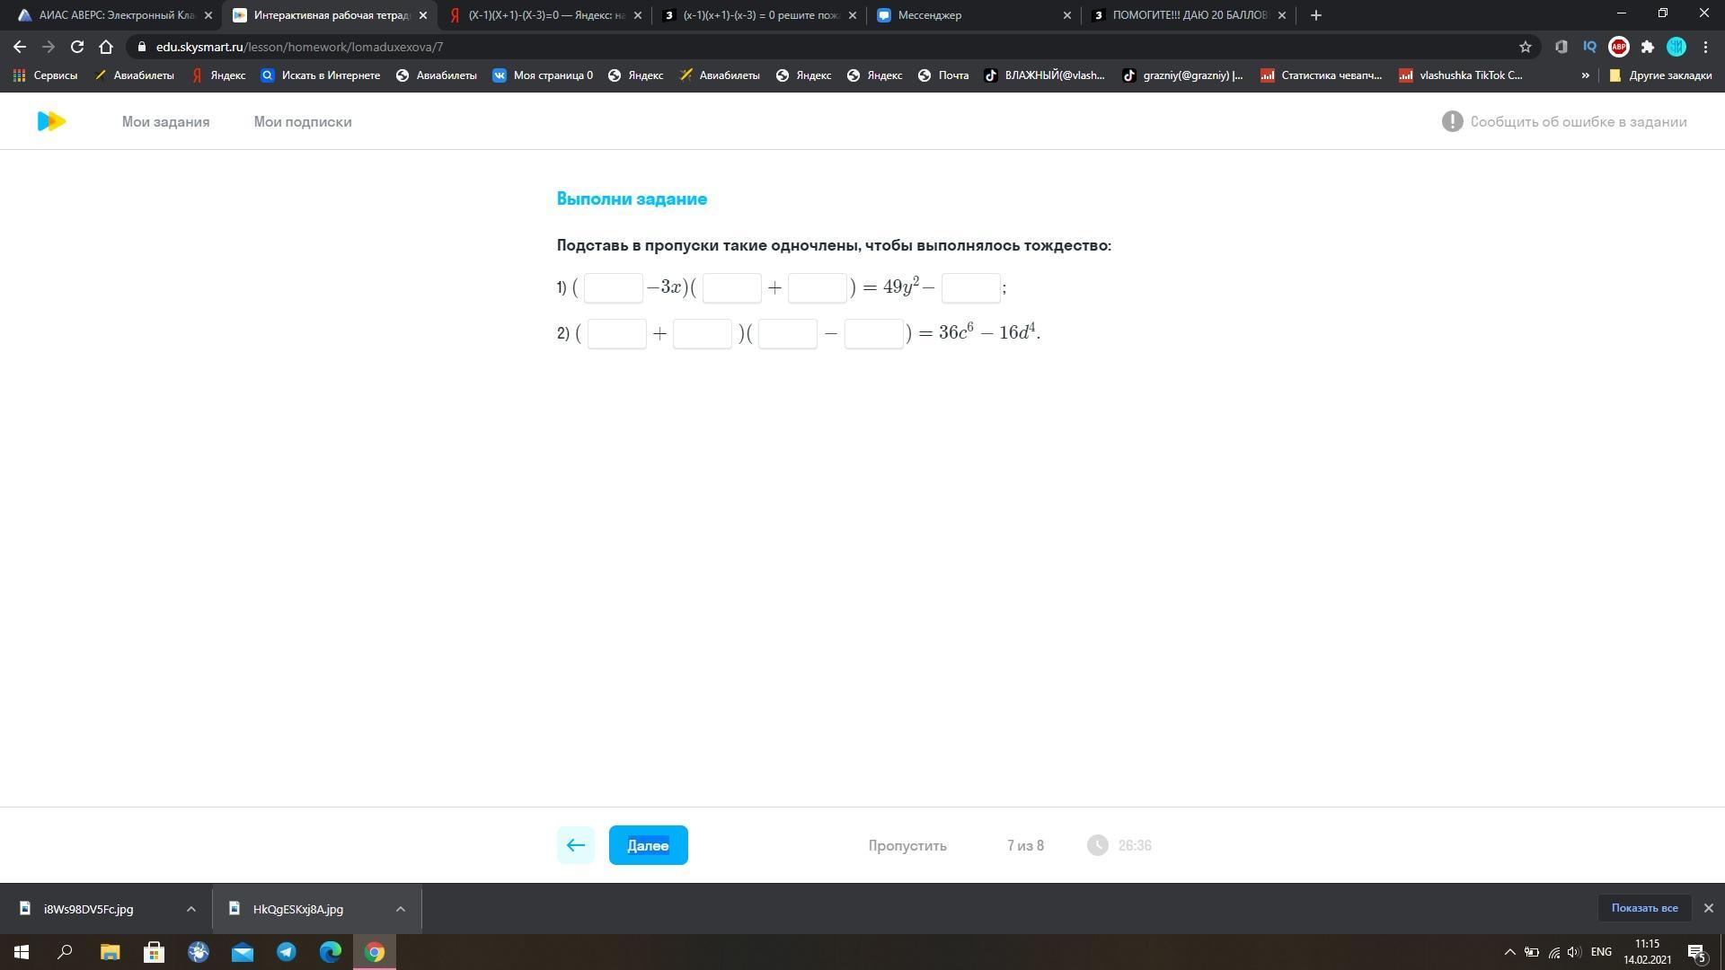Click the first blank in equation 1
The height and width of the screenshot is (970, 1725).
point(613,287)
